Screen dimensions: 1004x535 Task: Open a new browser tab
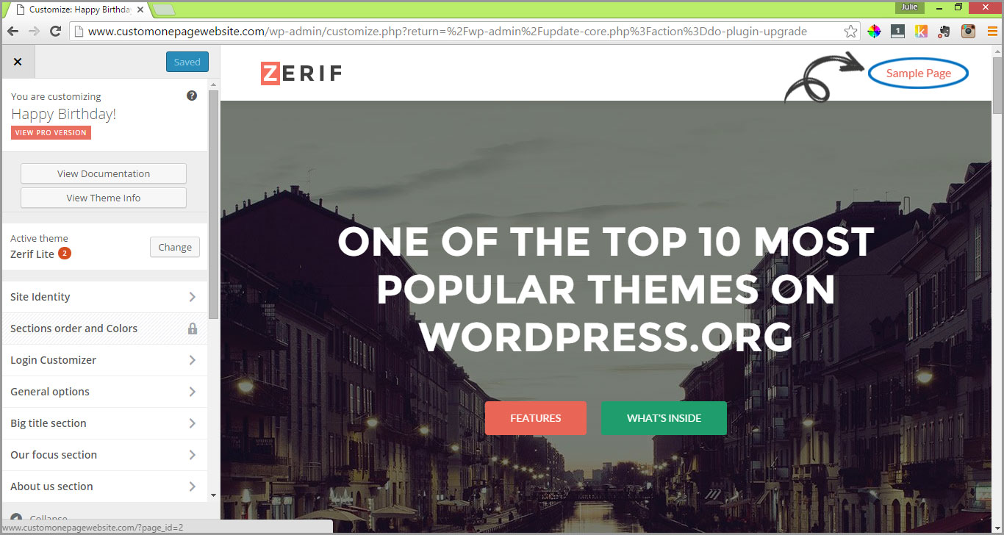point(164,10)
